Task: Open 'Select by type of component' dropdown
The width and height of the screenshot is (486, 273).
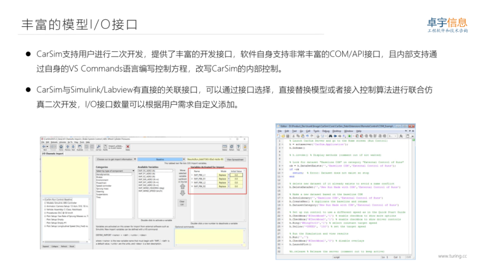Action: pyautogui.click(x=115, y=171)
